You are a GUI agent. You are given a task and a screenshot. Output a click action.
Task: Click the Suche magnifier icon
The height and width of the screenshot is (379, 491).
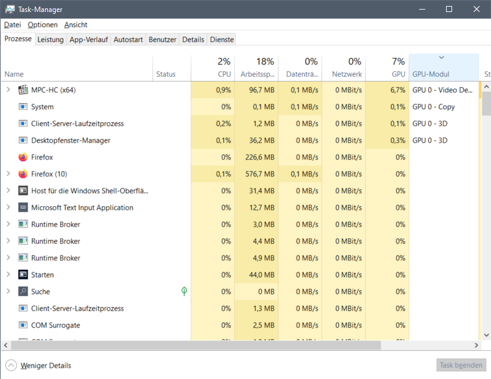pos(23,291)
